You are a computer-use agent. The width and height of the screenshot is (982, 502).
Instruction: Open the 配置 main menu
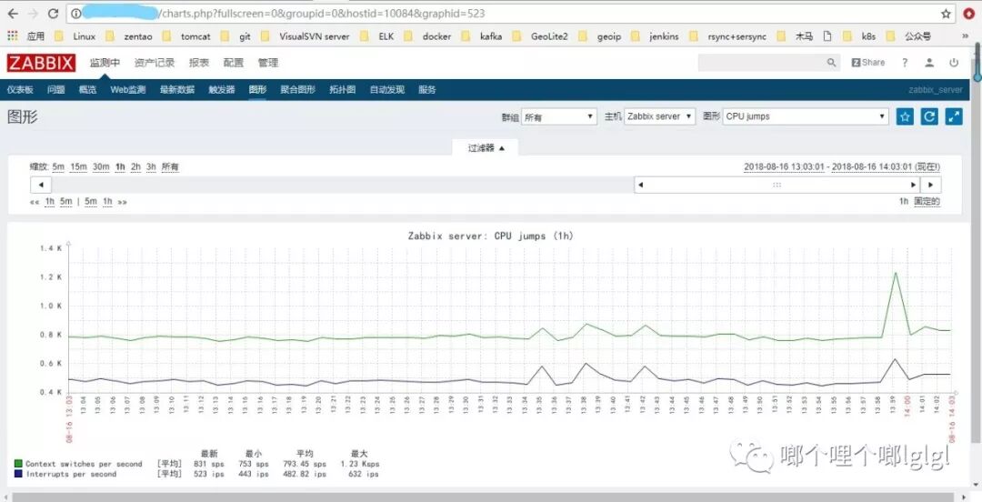tap(233, 63)
